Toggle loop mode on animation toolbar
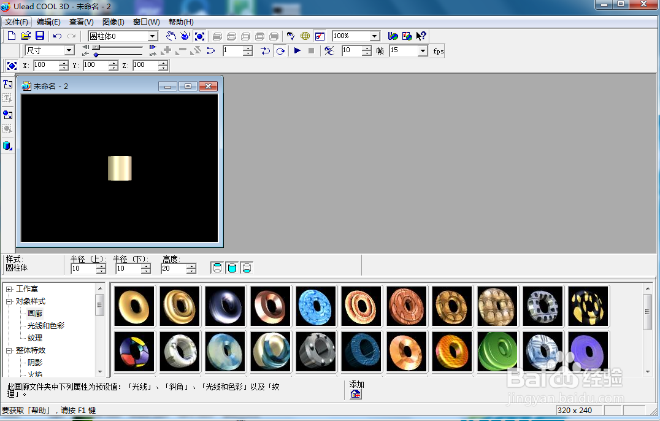Screen dimensions: 660x421 click(280, 51)
